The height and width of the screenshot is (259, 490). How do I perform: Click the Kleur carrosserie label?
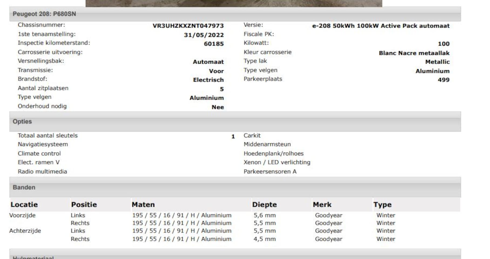tap(268, 52)
